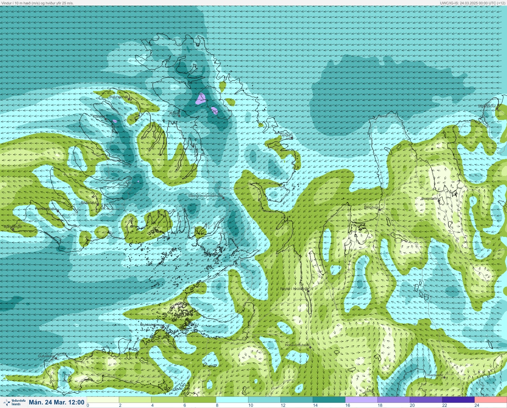Click the Bjargtangar station label

coord(13,226)
